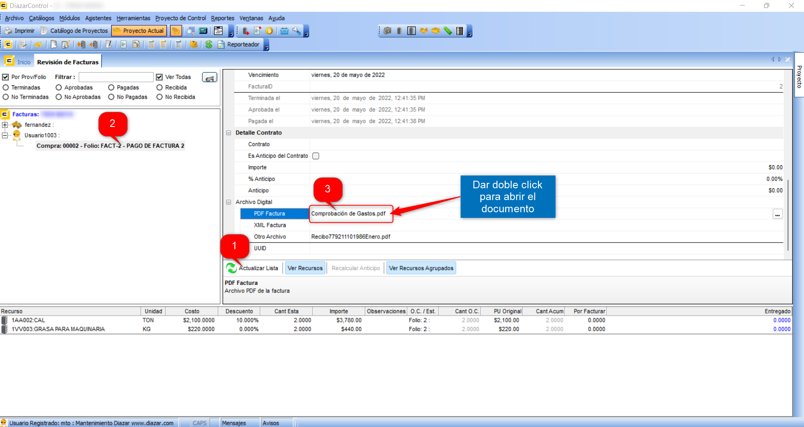Click the green tag icon
Image resolution: width=804 pixels, height=427 pixels.
(x=448, y=31)
